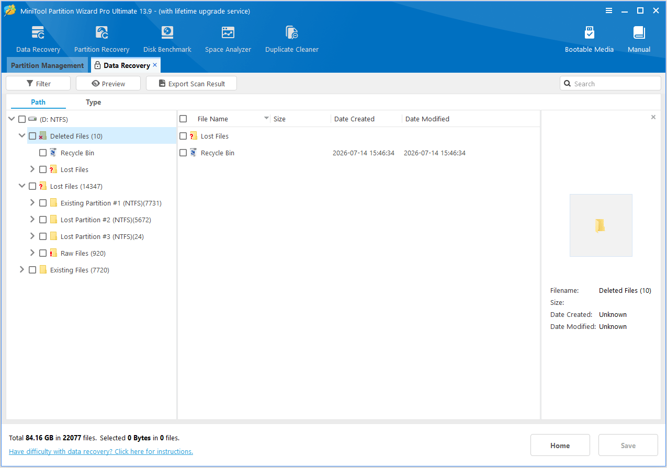667x468 pixels.
Task: Click the Lost Partition #2 folder icon
Action: point(53,220)
